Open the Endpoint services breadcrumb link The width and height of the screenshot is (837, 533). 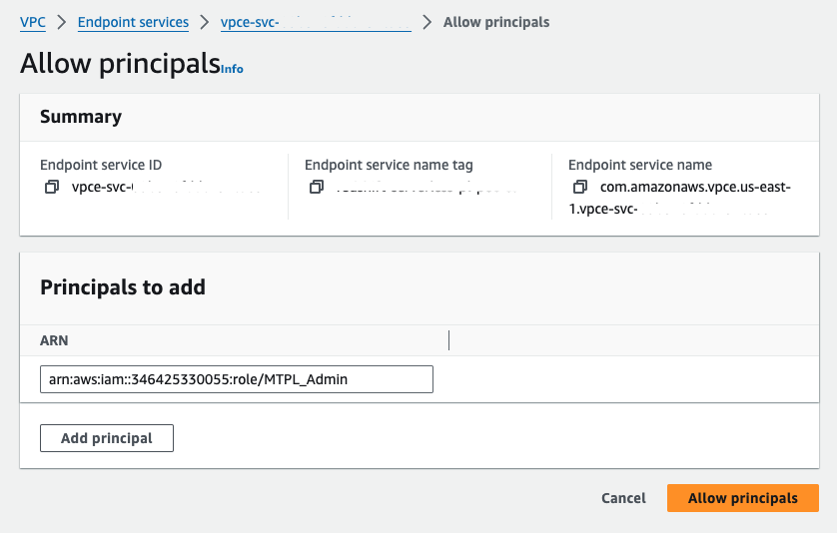point(133,22)
